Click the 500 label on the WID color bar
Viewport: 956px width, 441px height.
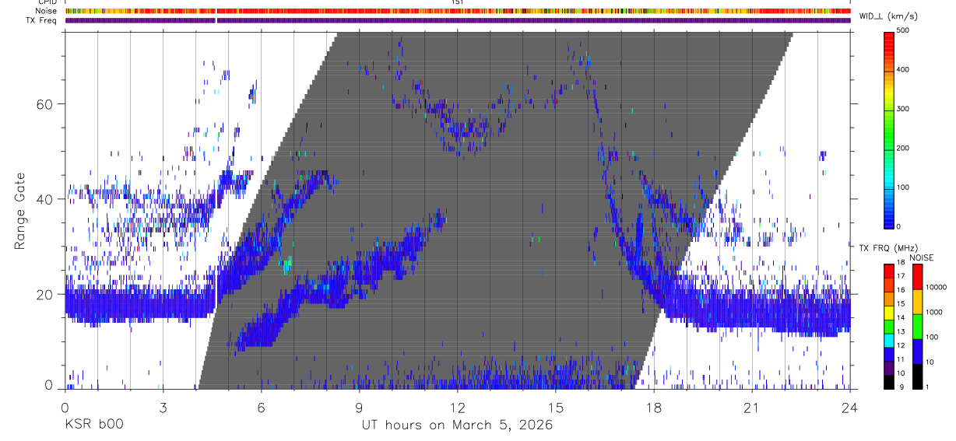pyautogui.click(x=903, y=30)
